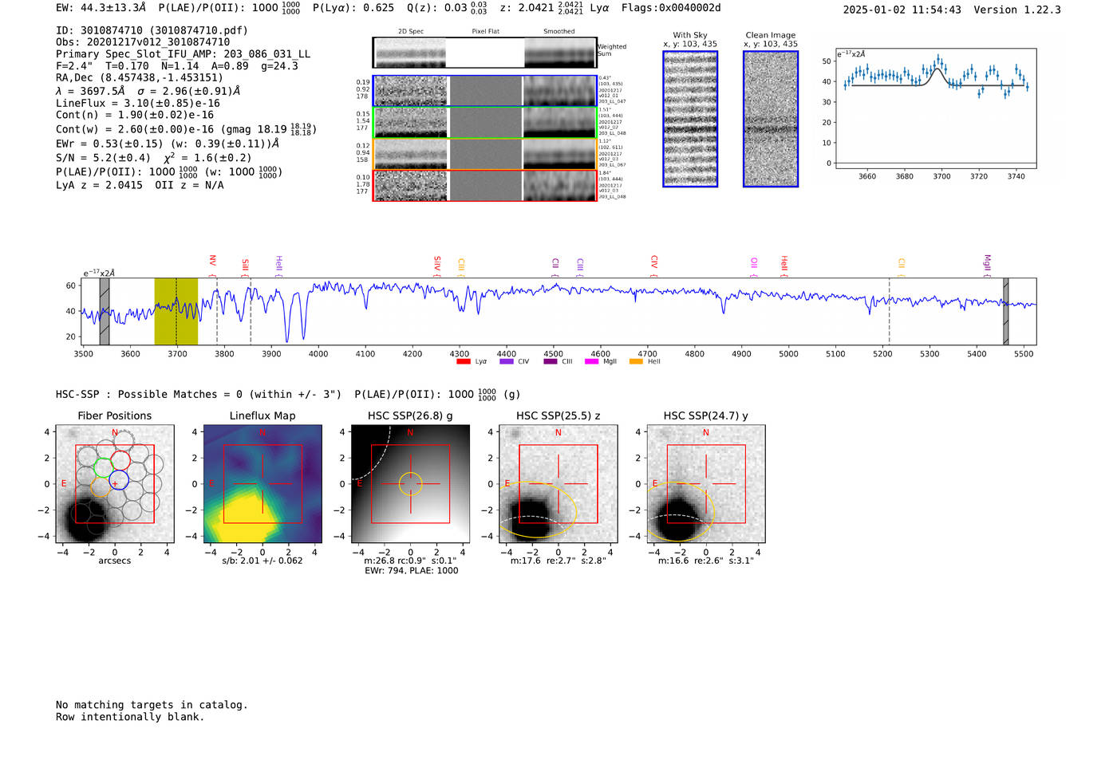
Task: Click the green-bordered 2D spectrum row
Action: [x=485, y=123]
